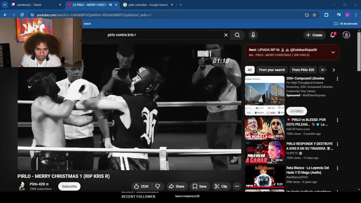Click the video title PIRLO - MERRY CHRISTMAS 1
Image resolution: width=361 pixels, height=203 pixels.
[x=63, y=176]
